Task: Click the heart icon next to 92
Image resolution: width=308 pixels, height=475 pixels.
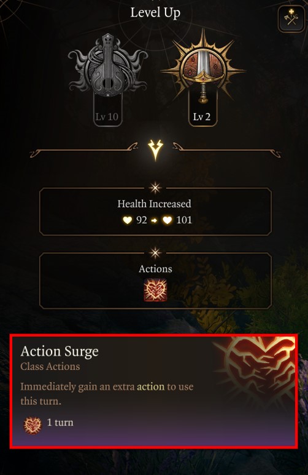Action: point(128,220)
